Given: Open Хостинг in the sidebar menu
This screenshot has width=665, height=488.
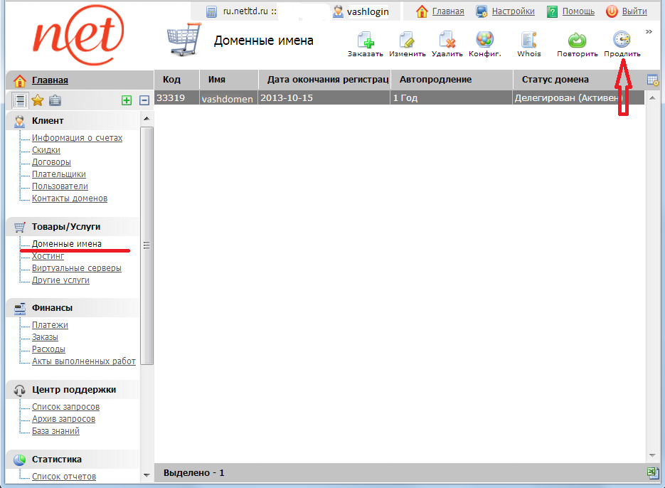Looking at the screenshot, I should click(48, 256).
